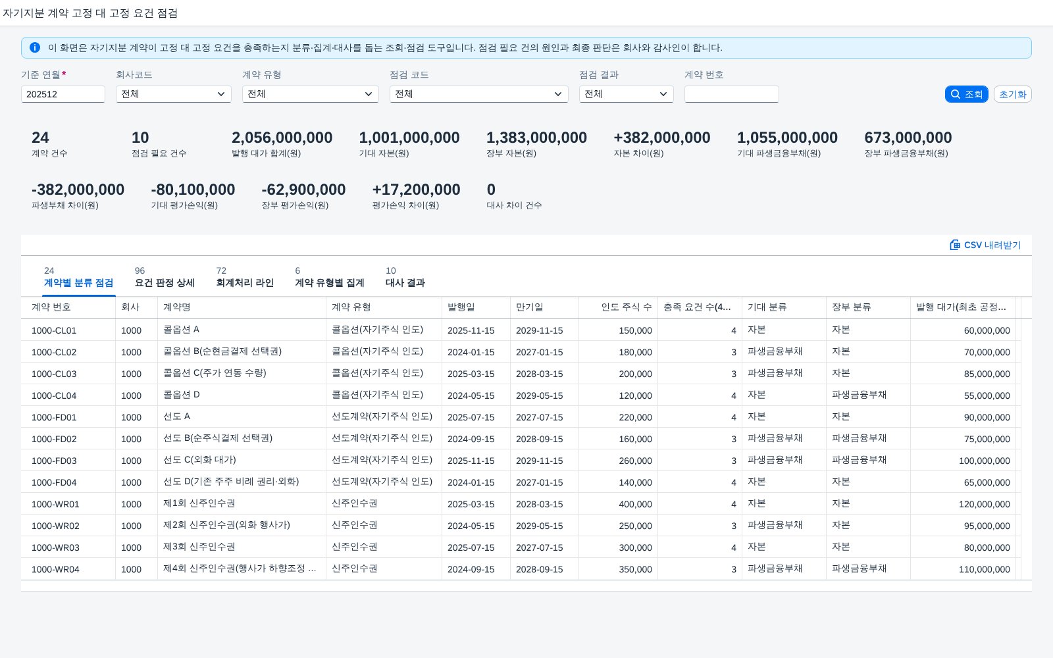Click the info icon in the blue notice banner
1053x658 pixels.
coord(35,47)
